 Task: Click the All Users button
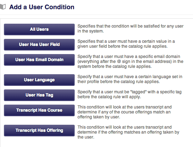tap(39, 29)
